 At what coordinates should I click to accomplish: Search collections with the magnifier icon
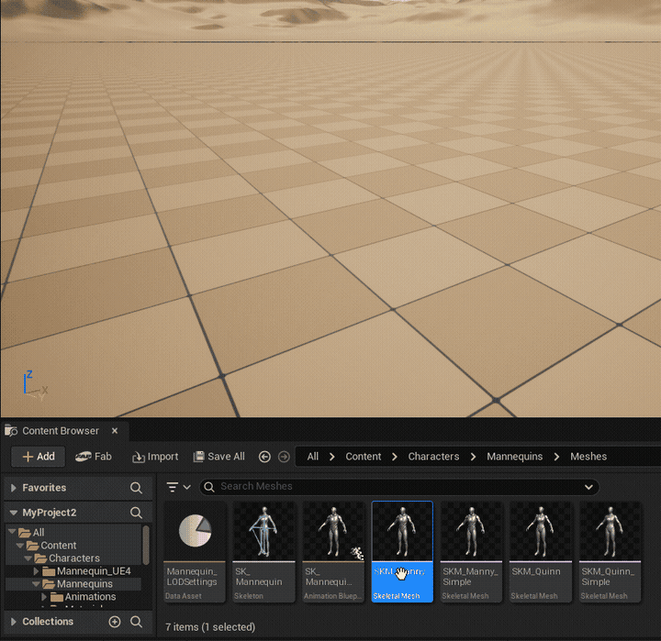click(x=136, y=622)
